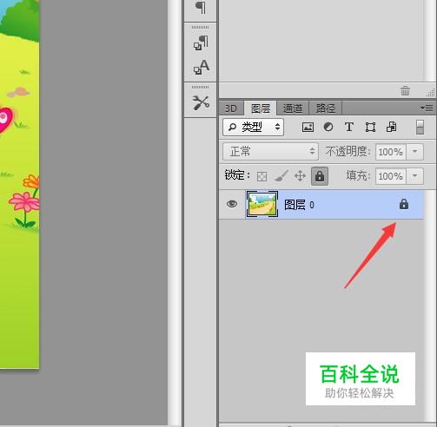Click the 不透明度 100% input field

pos(391,152)
